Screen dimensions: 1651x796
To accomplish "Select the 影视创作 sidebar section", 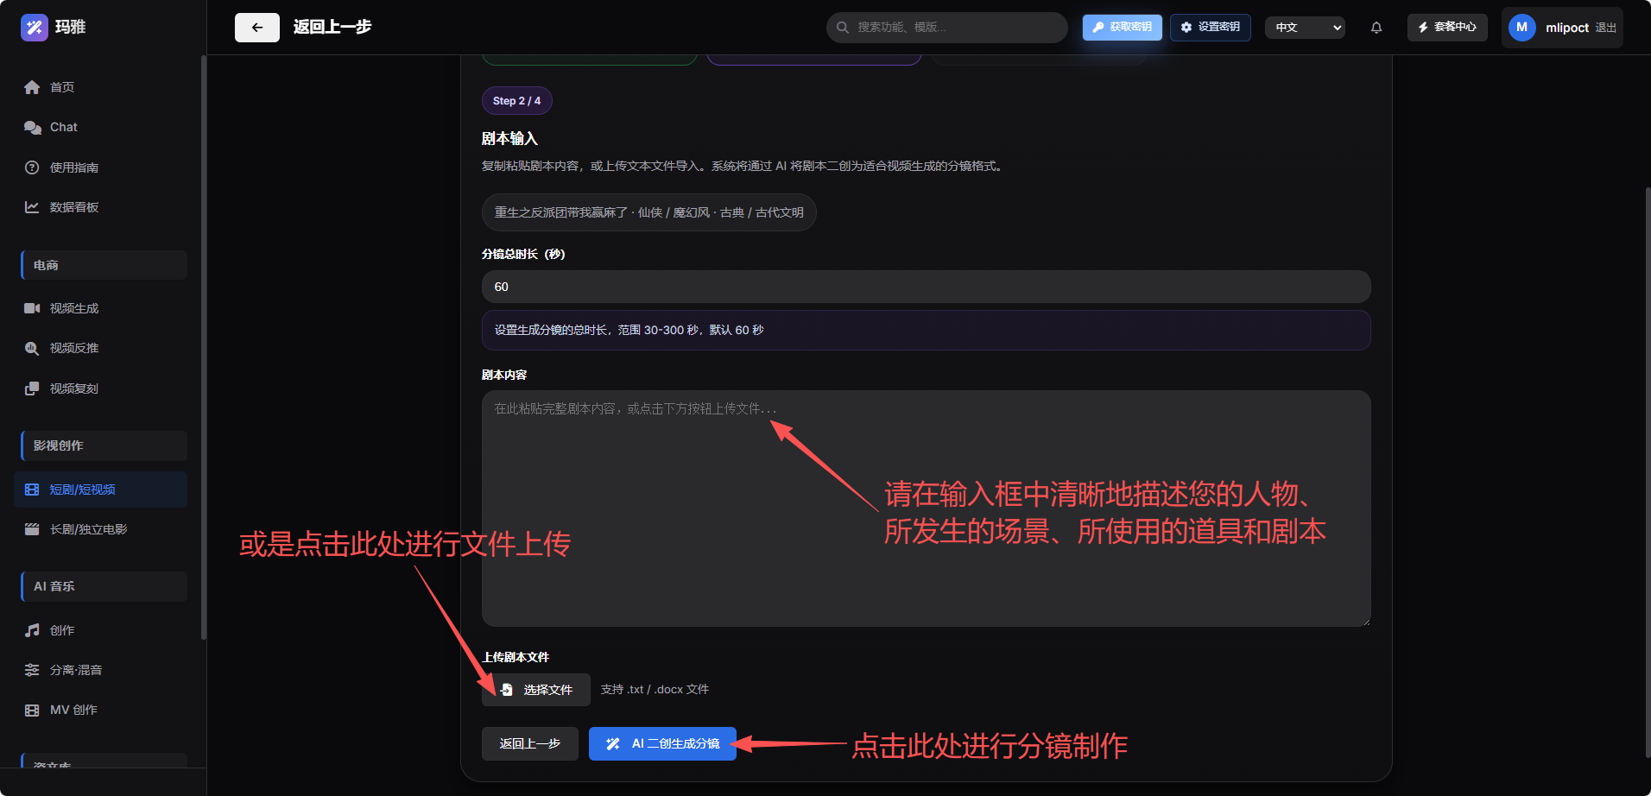I will [104, 445].
